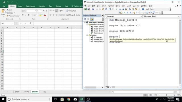
Task: Collapse the VBAProject (Code Building) tree node
Action: tap(85, 22)
